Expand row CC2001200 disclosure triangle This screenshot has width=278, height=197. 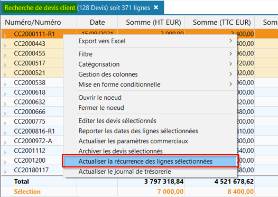[x=5, y=162]
